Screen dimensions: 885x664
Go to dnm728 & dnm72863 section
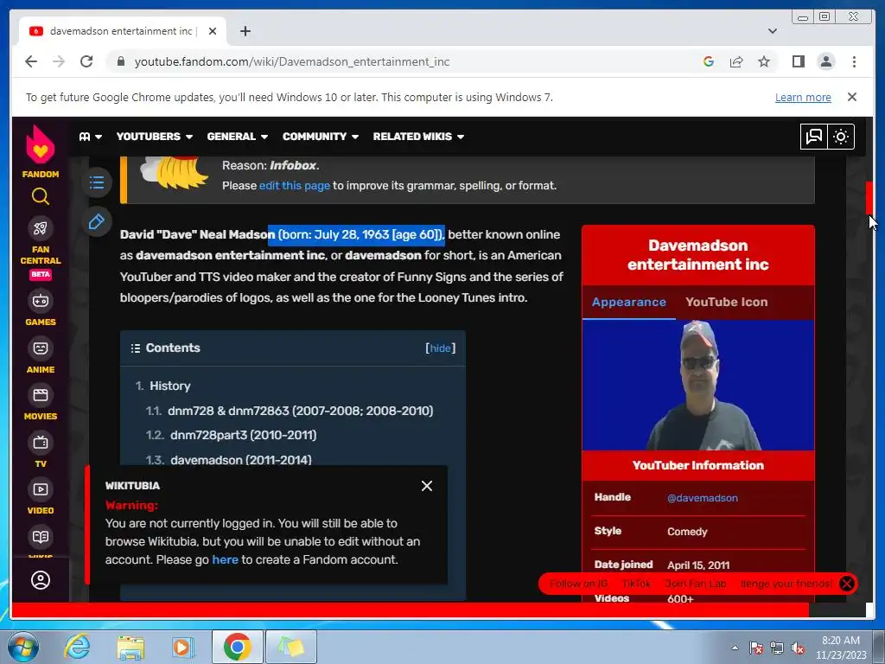pos(300,411)
